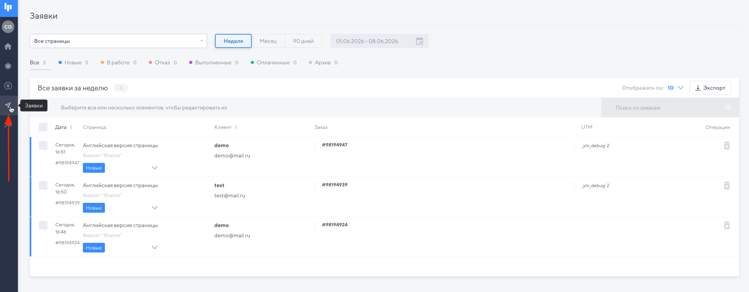Click UTM value _ym_debug: 2 for #98194947

595,146
